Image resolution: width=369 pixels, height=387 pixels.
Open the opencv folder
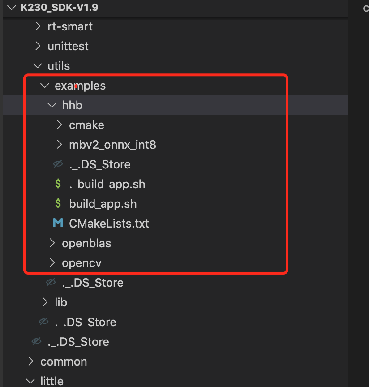coord(82,263)
